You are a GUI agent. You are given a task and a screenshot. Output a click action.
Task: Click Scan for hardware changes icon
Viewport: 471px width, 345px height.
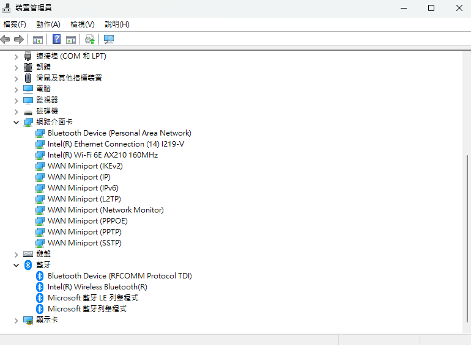[109, 39]
